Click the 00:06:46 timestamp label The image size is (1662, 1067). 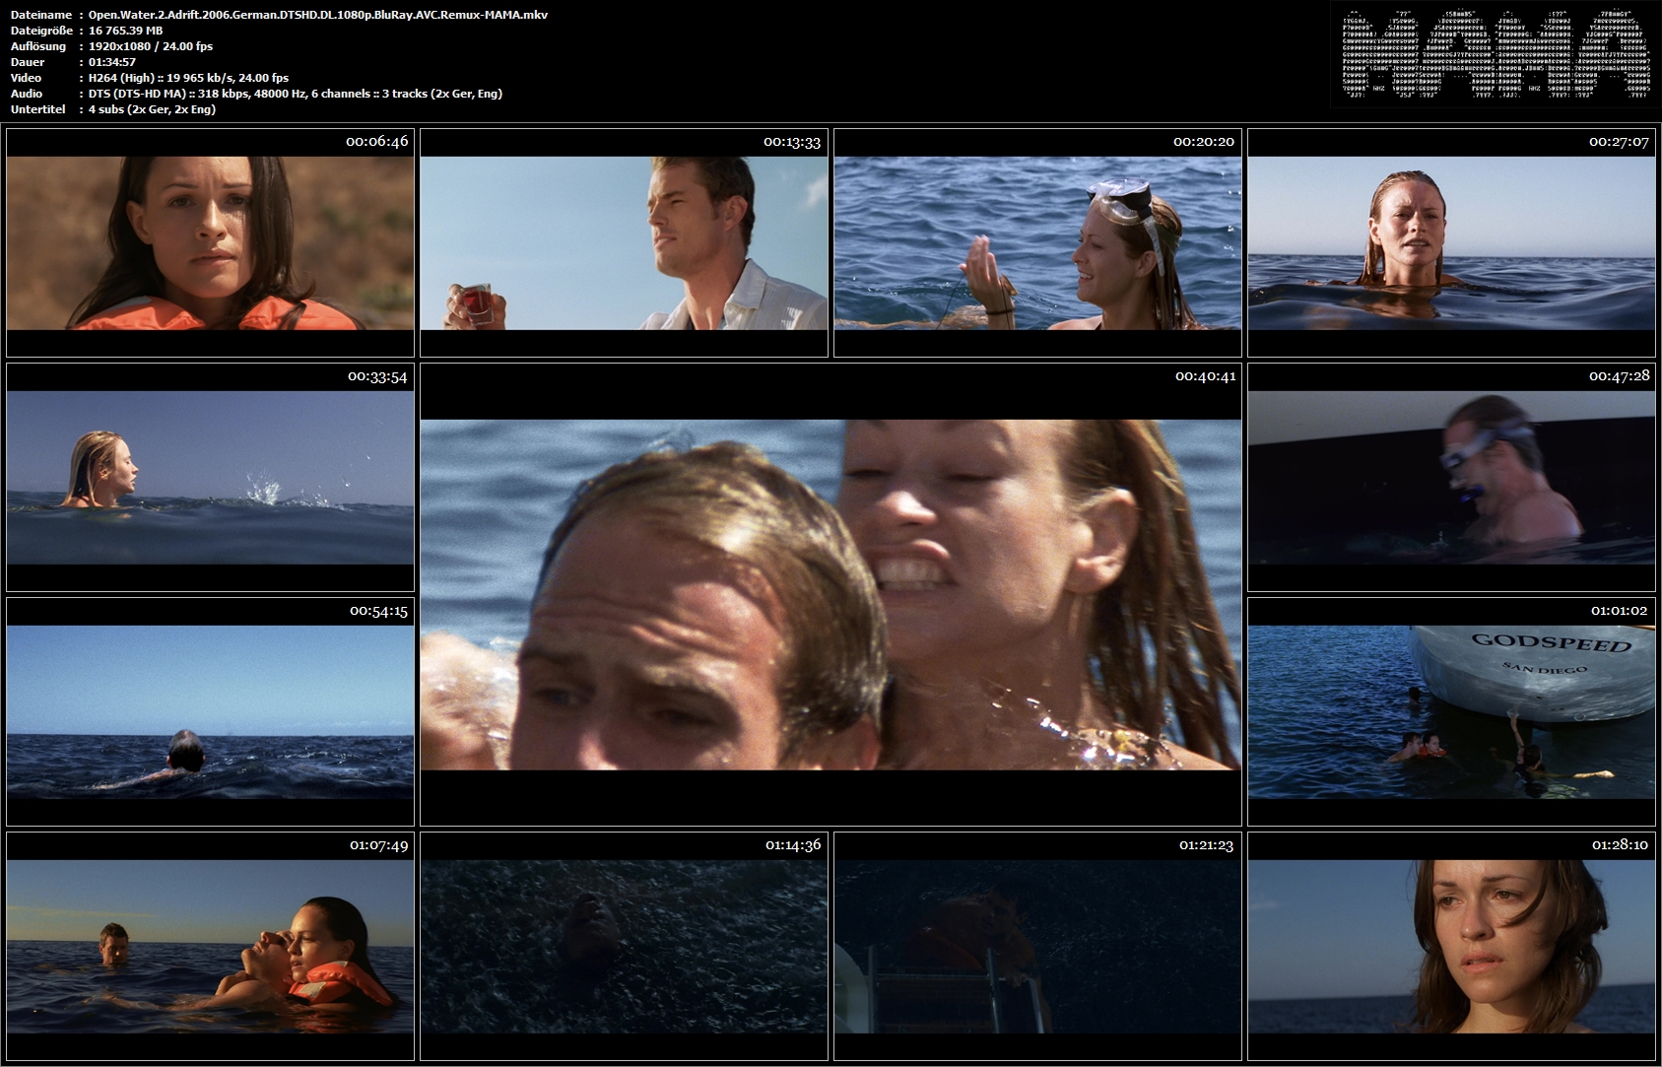tap(376, 142)
